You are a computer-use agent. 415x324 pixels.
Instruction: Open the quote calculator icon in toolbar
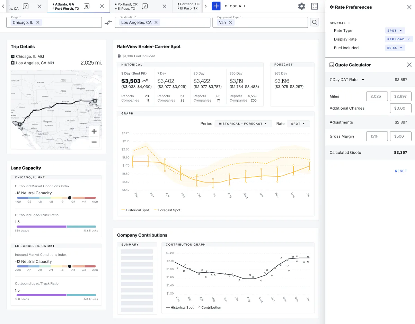click(x=315, y=6)
